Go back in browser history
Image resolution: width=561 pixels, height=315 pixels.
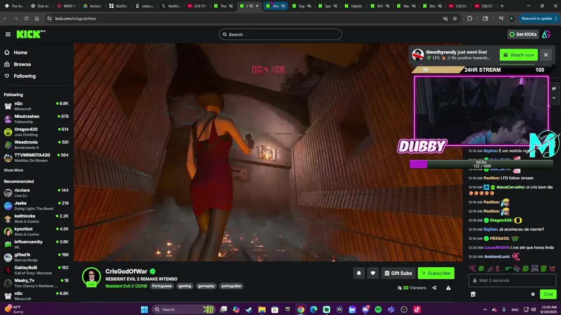5,18
